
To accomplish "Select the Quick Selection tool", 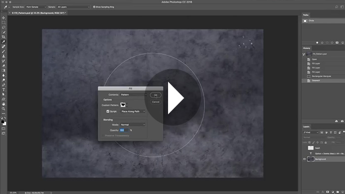I will click(x=3, y=32).
